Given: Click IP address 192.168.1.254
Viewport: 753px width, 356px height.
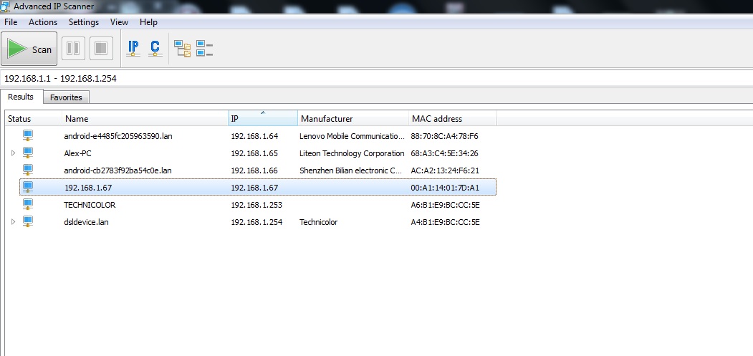Looking at the screenshot, I should [x=256, y=222].
